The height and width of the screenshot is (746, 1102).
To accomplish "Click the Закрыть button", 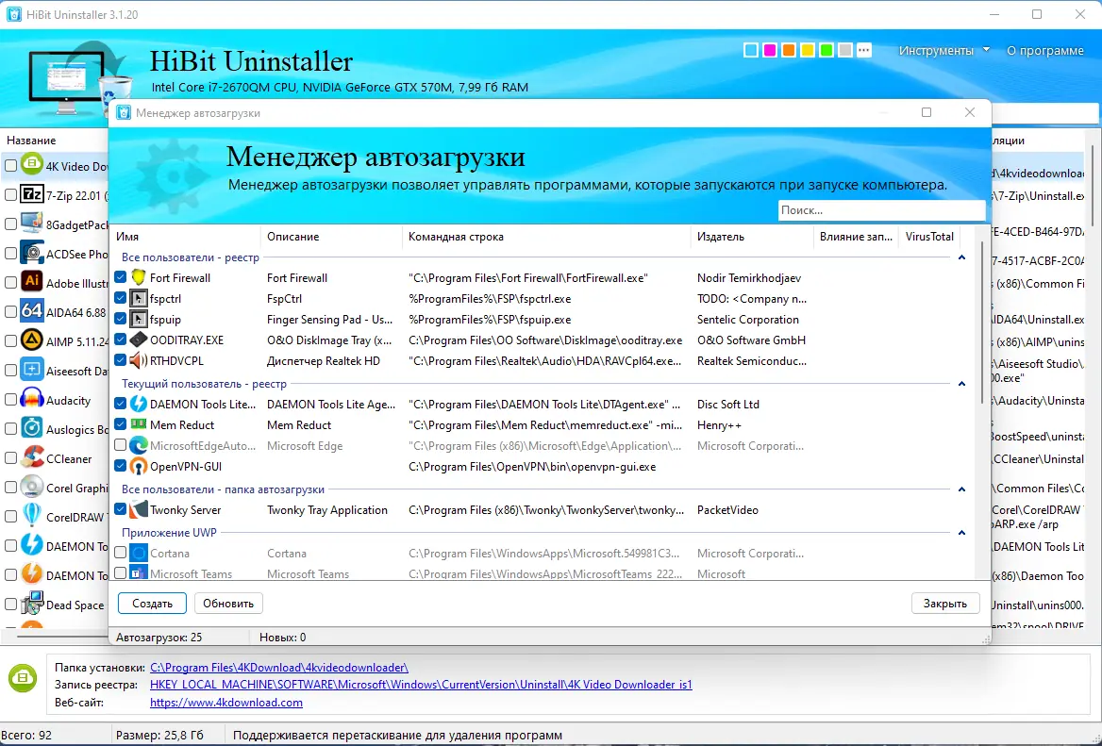I will pos(945,604).
